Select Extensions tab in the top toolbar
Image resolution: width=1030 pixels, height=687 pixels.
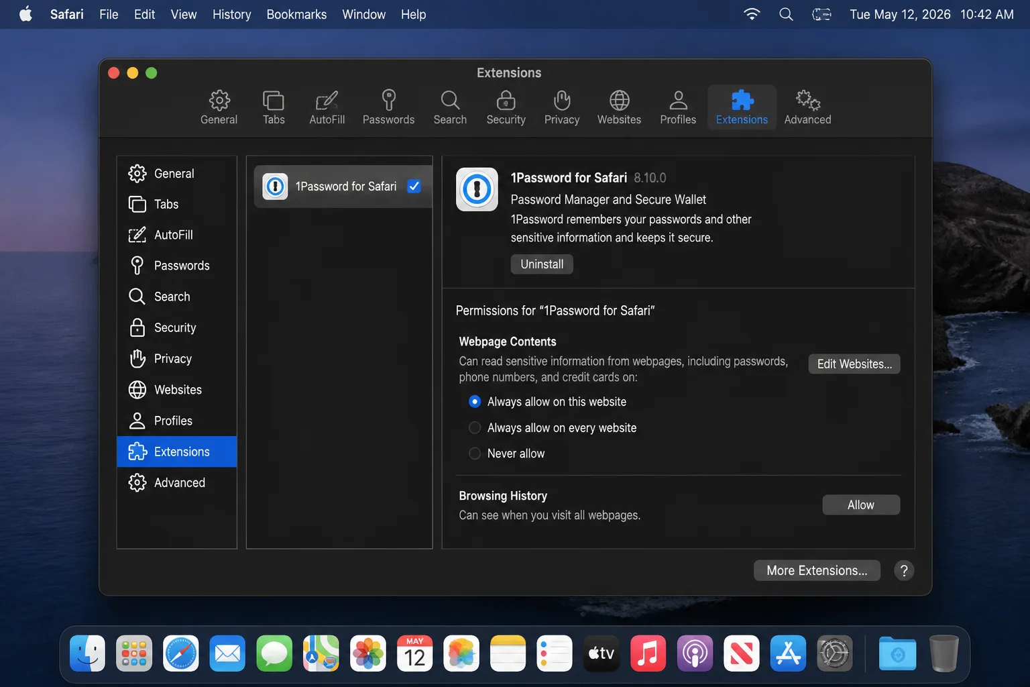tap(742, 107)
